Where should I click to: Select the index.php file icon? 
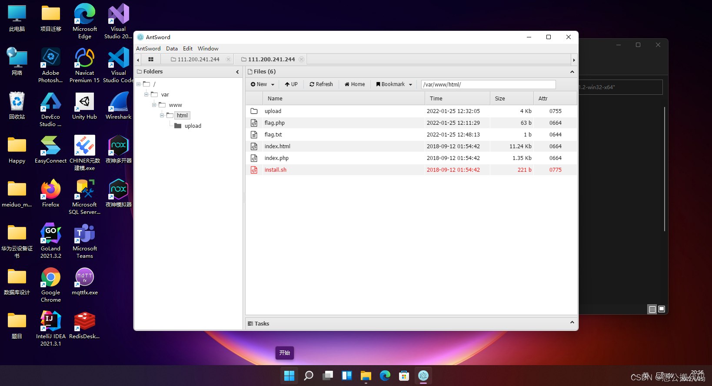[x=254, y=158]
